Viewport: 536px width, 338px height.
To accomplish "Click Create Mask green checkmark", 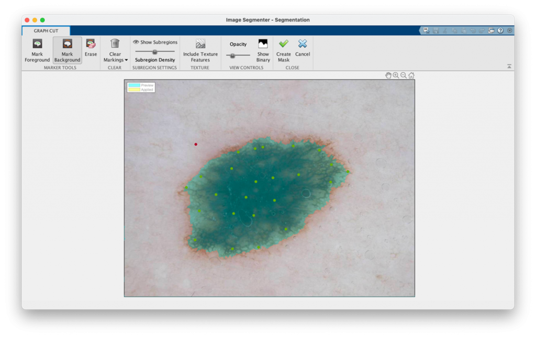I will [x=284, y=50].
